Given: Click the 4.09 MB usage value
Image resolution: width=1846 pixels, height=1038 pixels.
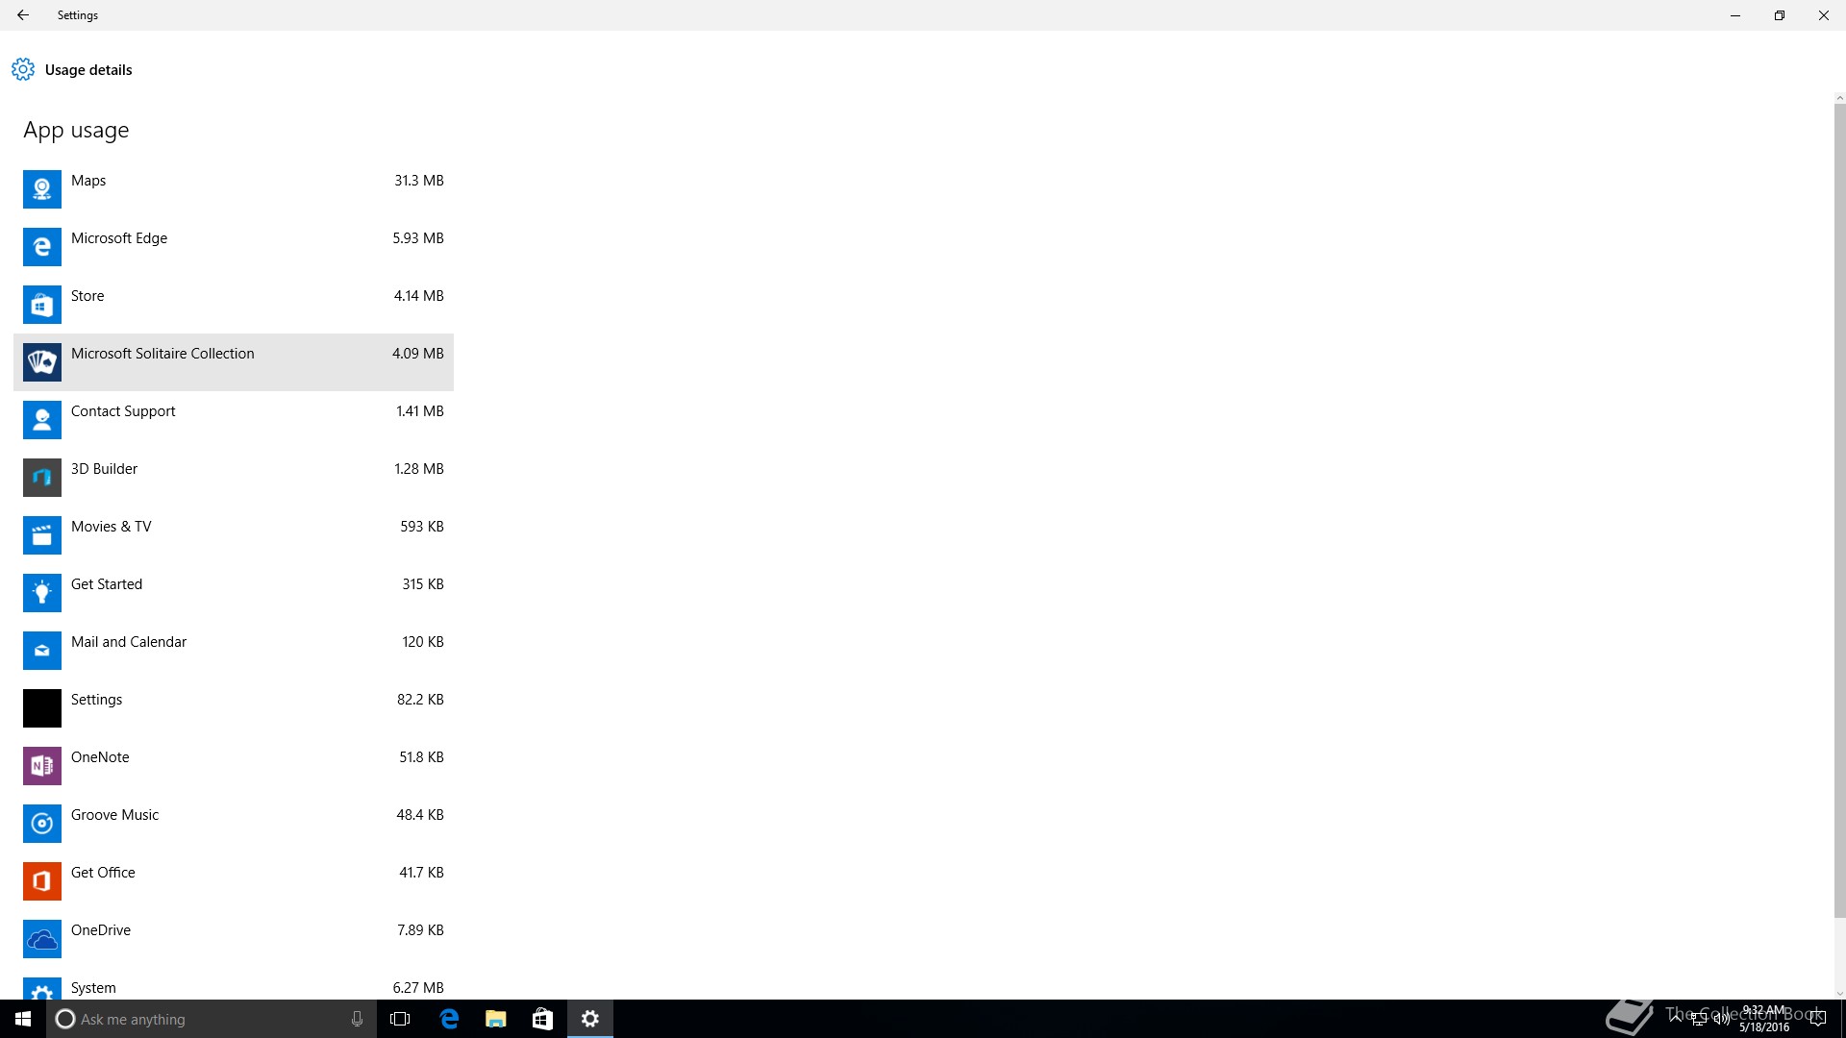Looking at the screenshot, I should pyautogui.click(x=418, y=354).
